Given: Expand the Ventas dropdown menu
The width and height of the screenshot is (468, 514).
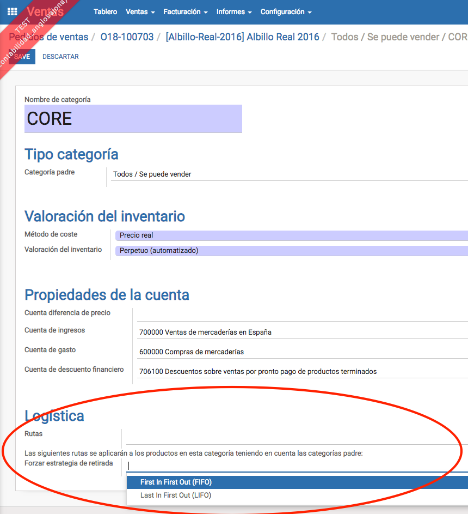Looking at the screenshot, I should [140, 11].
